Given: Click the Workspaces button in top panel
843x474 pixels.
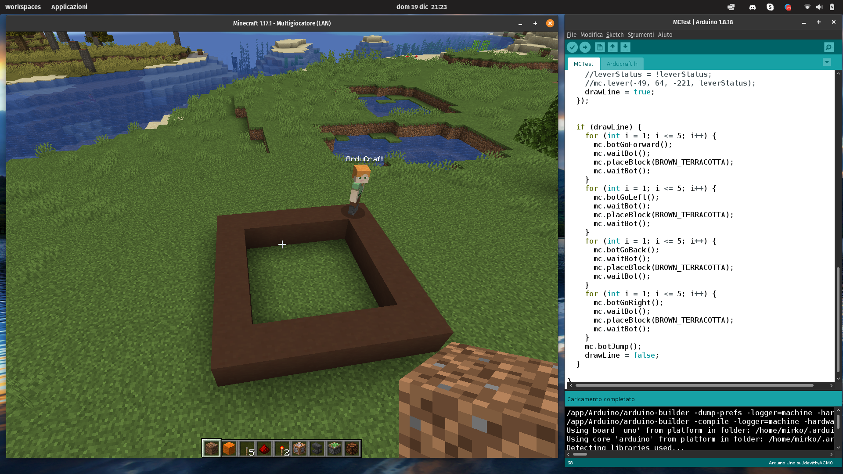Looking at the screenshot, I should [x=23, y=7].
